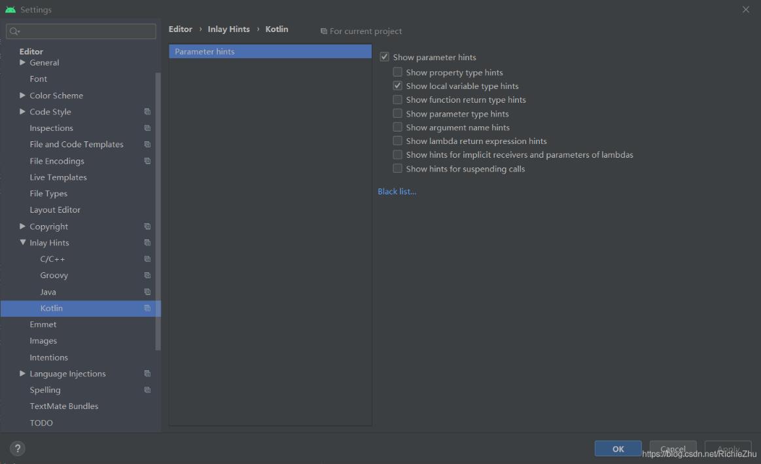Click the settings search input field
Viewport: 761px width, 464px height.
tap(79, 31)
